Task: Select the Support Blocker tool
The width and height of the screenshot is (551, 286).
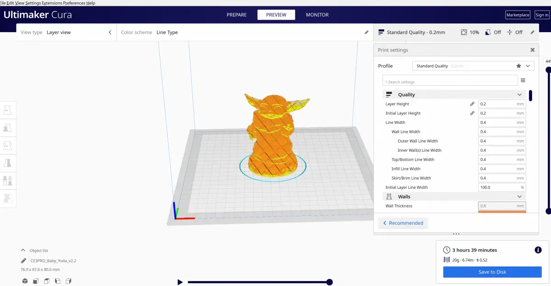Action: [x=8, y=198]
